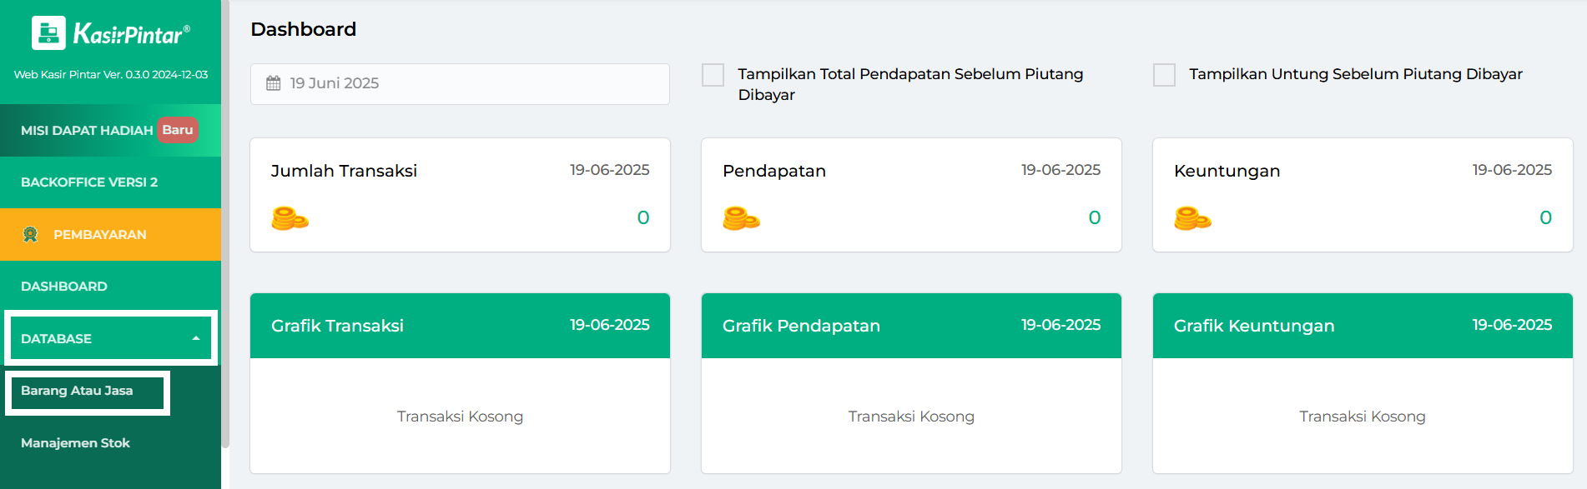Click the calendar icon in date field

[x=274, y=83]
